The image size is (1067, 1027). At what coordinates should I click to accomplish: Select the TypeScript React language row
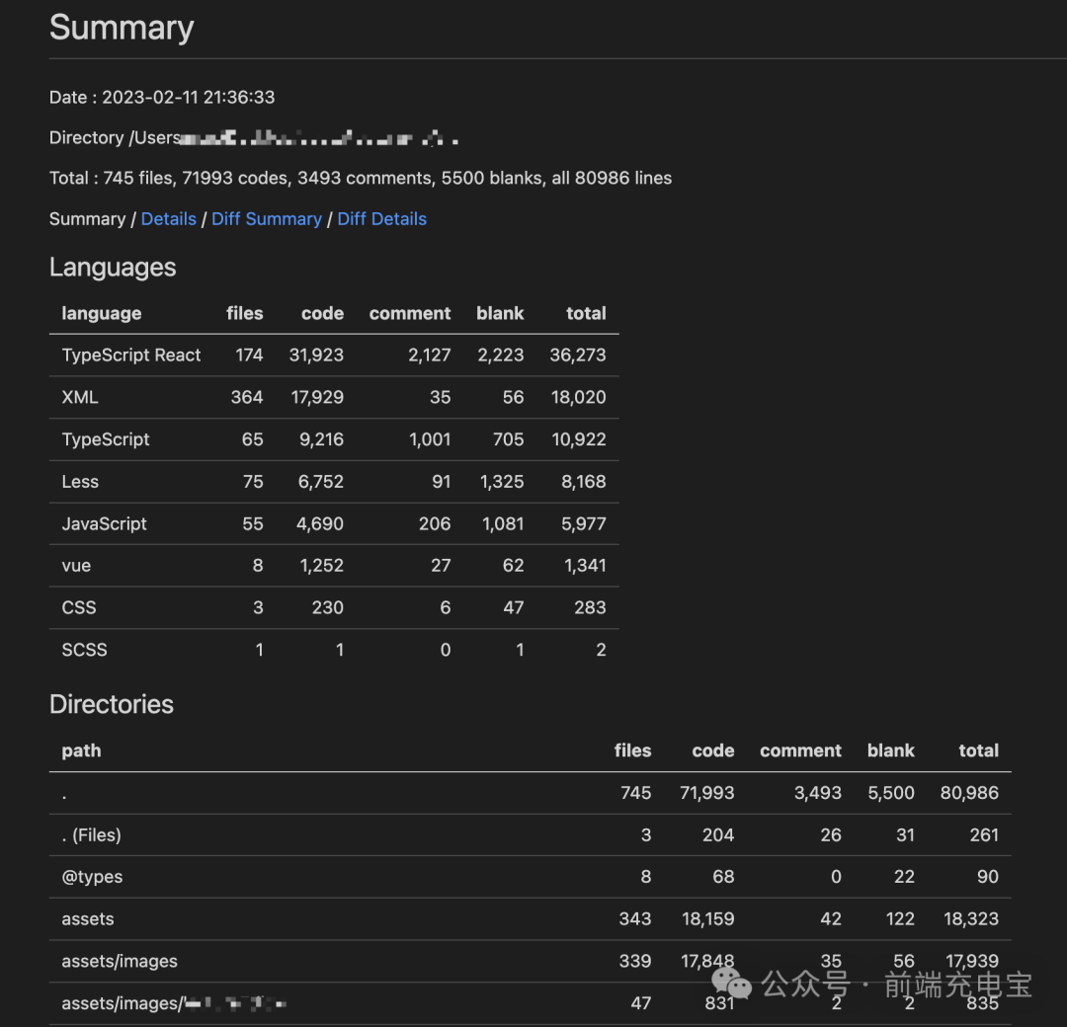[334, 355]
